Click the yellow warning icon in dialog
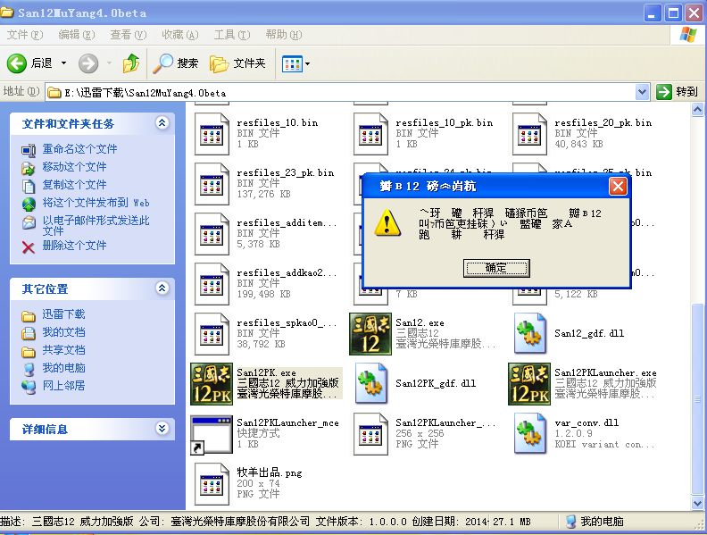This screenshot has width=707, height=535. click(387, 222)
